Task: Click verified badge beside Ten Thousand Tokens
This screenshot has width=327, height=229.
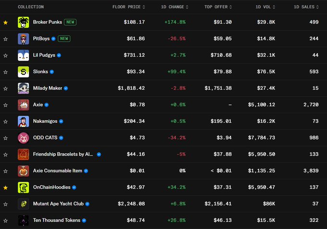Action: click(x=84, y=220)
